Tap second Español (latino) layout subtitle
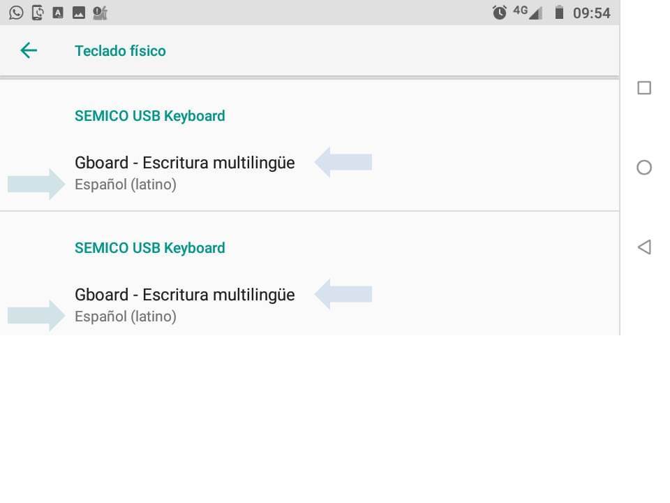670x503 pixels. [x=126, y=316]
